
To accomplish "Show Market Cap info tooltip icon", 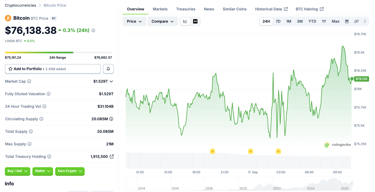I will click(x=29, y=81).
